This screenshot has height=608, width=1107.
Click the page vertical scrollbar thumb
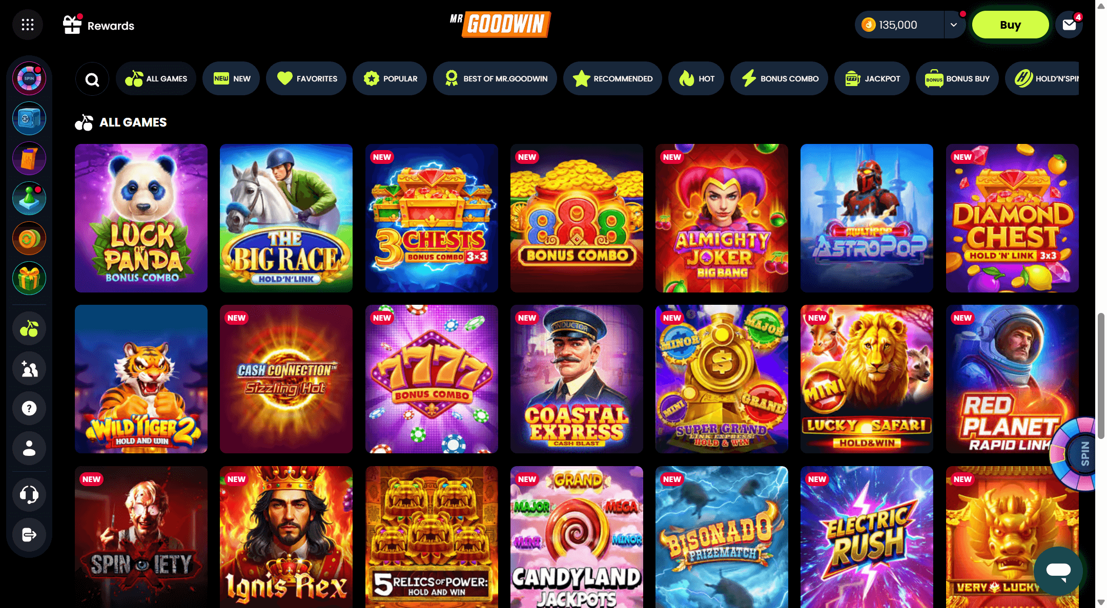[x=1101, y=375]
